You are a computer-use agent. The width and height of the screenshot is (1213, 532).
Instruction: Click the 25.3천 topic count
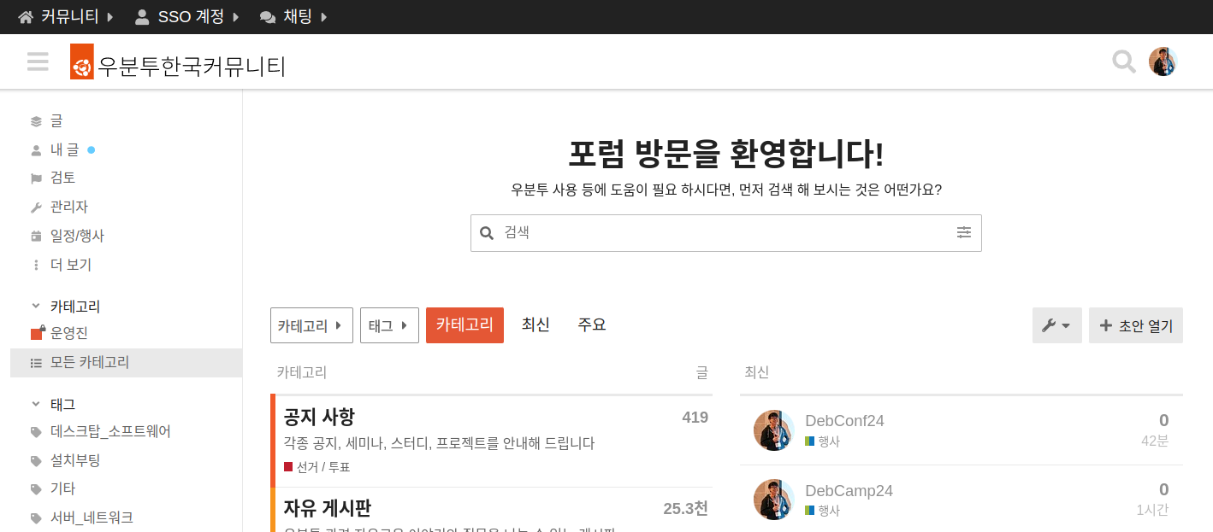685,509
